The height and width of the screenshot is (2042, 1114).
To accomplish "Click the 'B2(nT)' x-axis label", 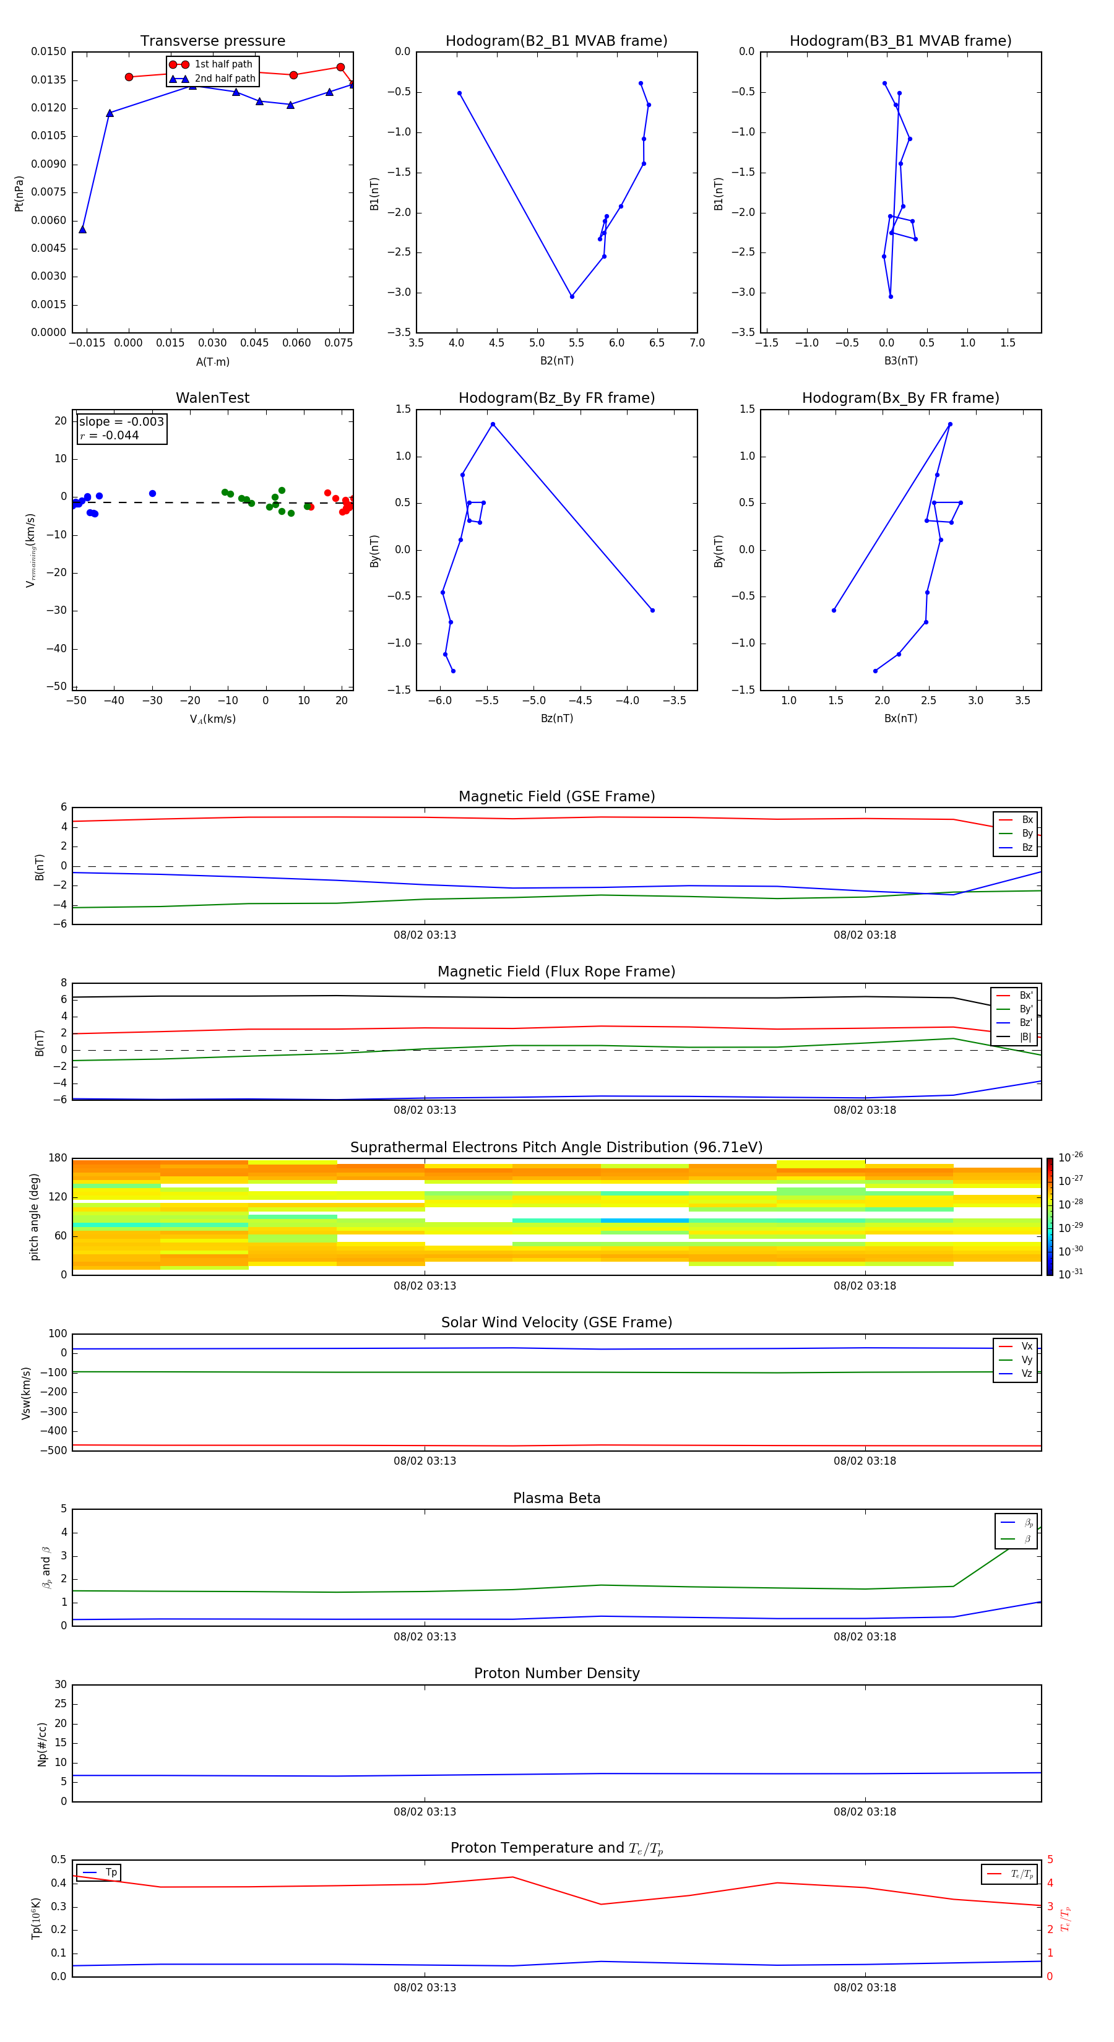I will point(556,361).
